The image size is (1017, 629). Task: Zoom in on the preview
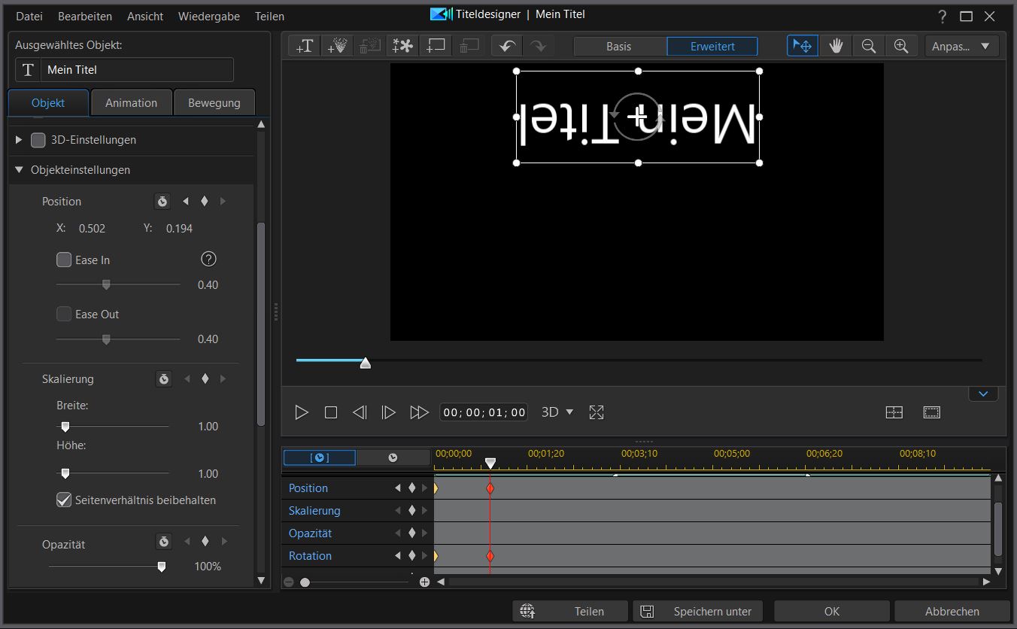[x=901, y=45]
